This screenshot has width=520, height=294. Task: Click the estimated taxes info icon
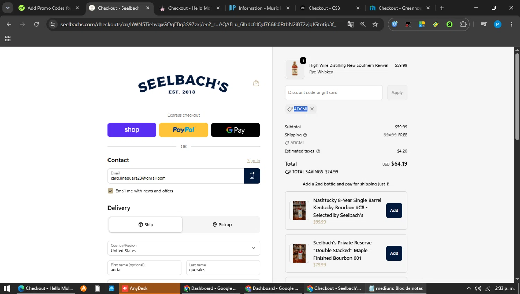click(x=318, y=151)
